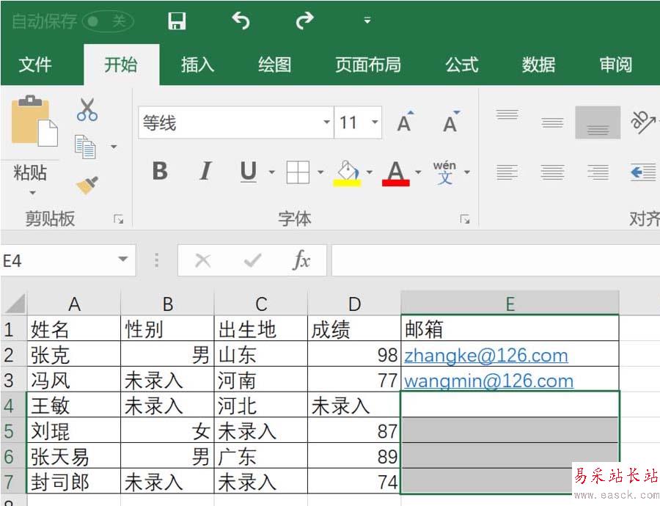Select column B header
Screen dimensions: 660x506
coord(167,304)
